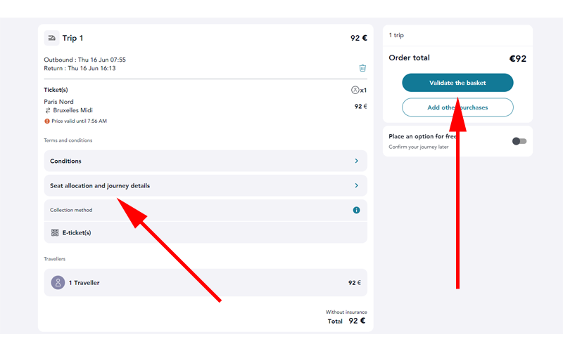The width and height of the screenshot is (563, 351).
Task: Click Return Thu 16 Jun 16:13 text
Action: tap(80, 68)
